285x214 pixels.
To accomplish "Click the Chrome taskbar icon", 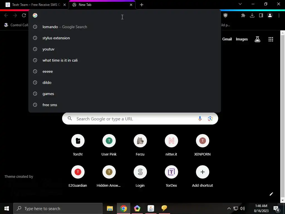I will pyautogui.click(x=123, y=208).
